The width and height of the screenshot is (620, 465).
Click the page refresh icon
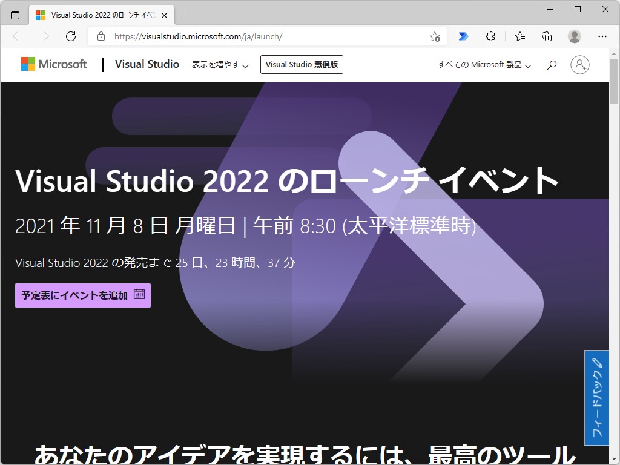(71, 36)
